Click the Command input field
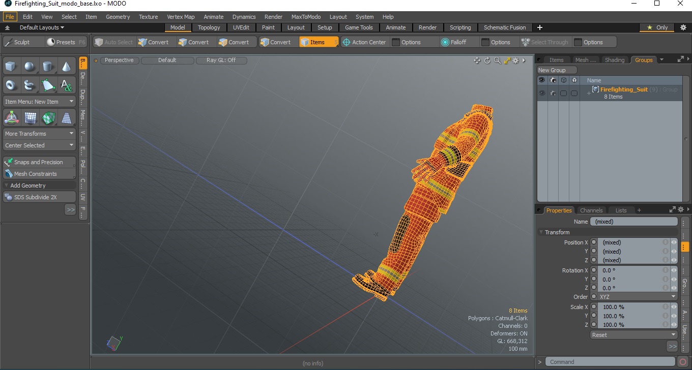 611,362
